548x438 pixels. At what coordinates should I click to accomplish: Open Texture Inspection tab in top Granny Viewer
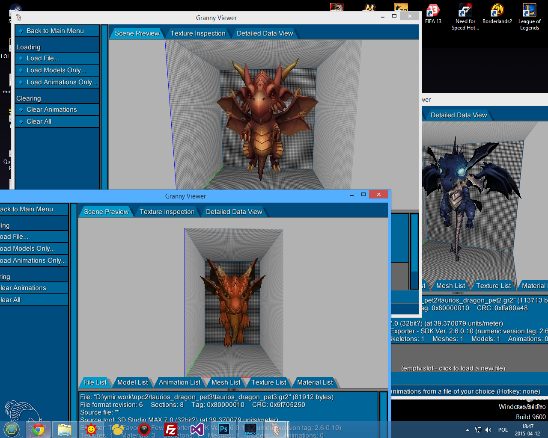click(198, 33)
